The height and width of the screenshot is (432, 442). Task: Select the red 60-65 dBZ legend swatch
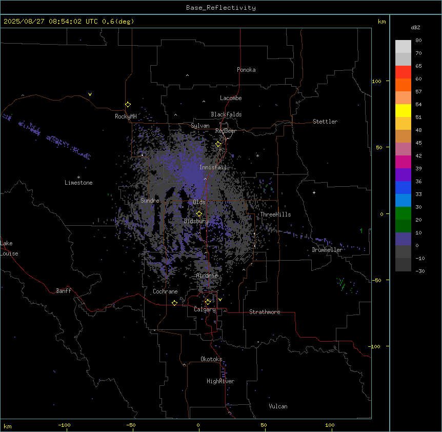click(403, 72)
